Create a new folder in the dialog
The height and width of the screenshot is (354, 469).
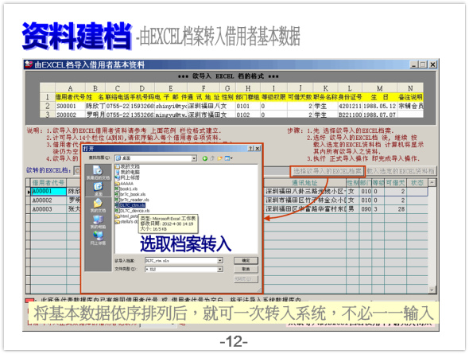[220, 158]
